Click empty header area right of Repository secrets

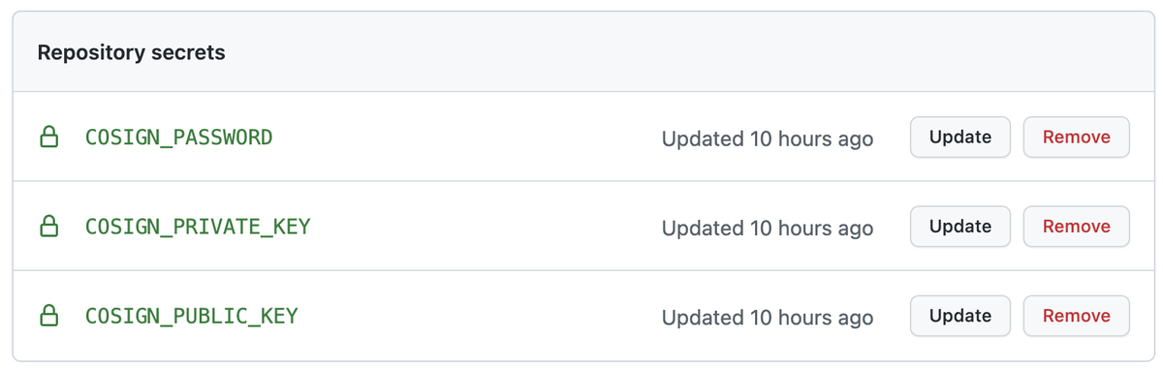[x=688, y=52]
